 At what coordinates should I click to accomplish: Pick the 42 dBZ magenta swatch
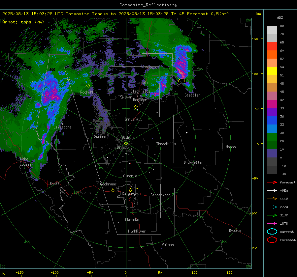(x=272, y=104)
